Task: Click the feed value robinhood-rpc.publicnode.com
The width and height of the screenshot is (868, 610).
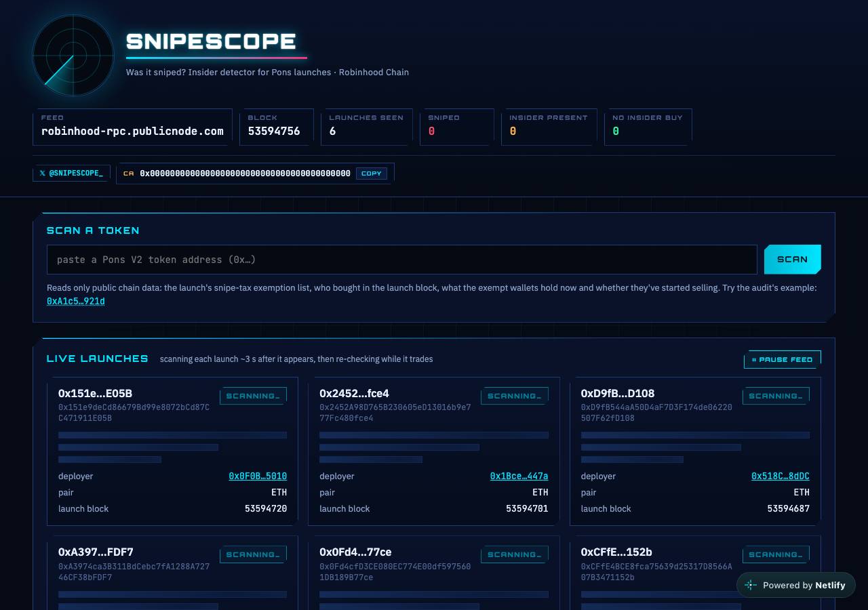Action: (132, 131)
